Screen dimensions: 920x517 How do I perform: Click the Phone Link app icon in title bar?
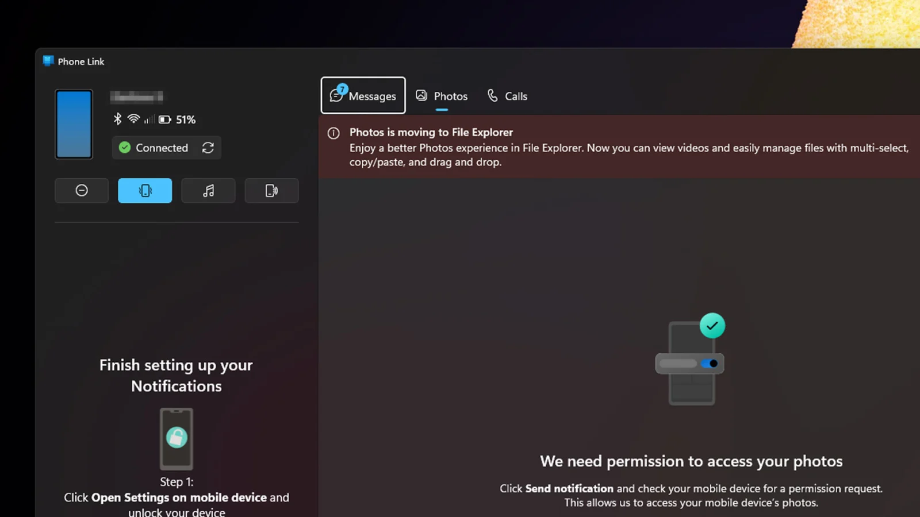[x=48, y=61]
